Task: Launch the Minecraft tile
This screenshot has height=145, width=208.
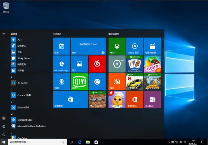Action: pos(97,100)
